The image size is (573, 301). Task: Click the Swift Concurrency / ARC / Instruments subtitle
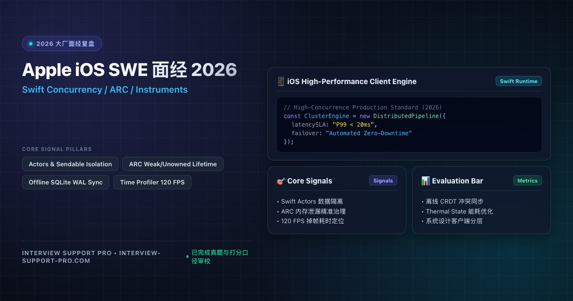105,89
